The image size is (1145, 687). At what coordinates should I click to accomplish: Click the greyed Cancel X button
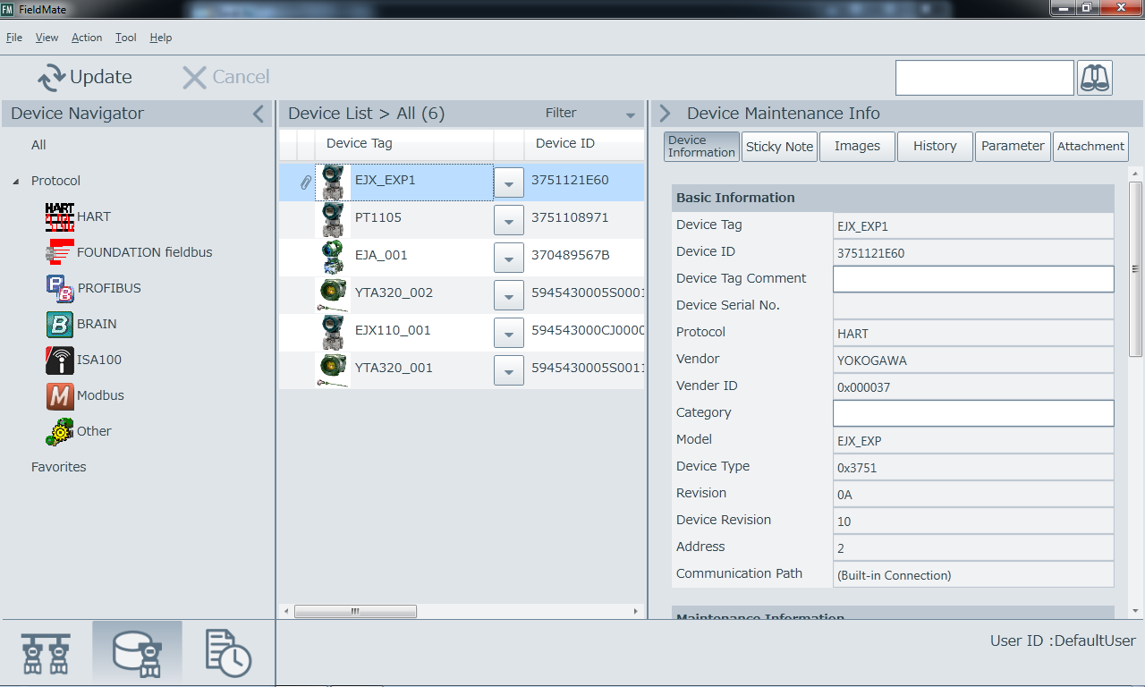(194, 78)
